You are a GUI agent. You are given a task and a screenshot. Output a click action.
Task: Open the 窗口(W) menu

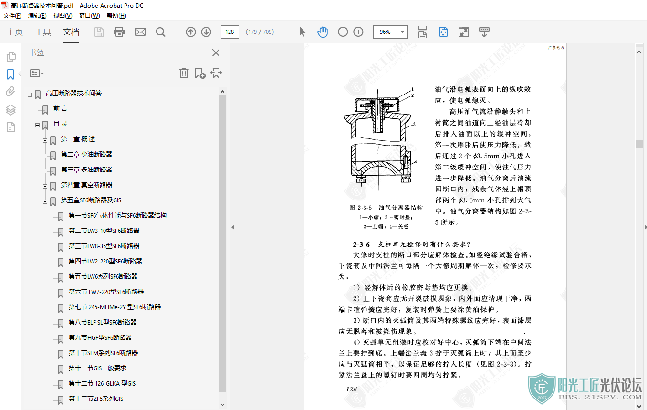coord(89,16)
